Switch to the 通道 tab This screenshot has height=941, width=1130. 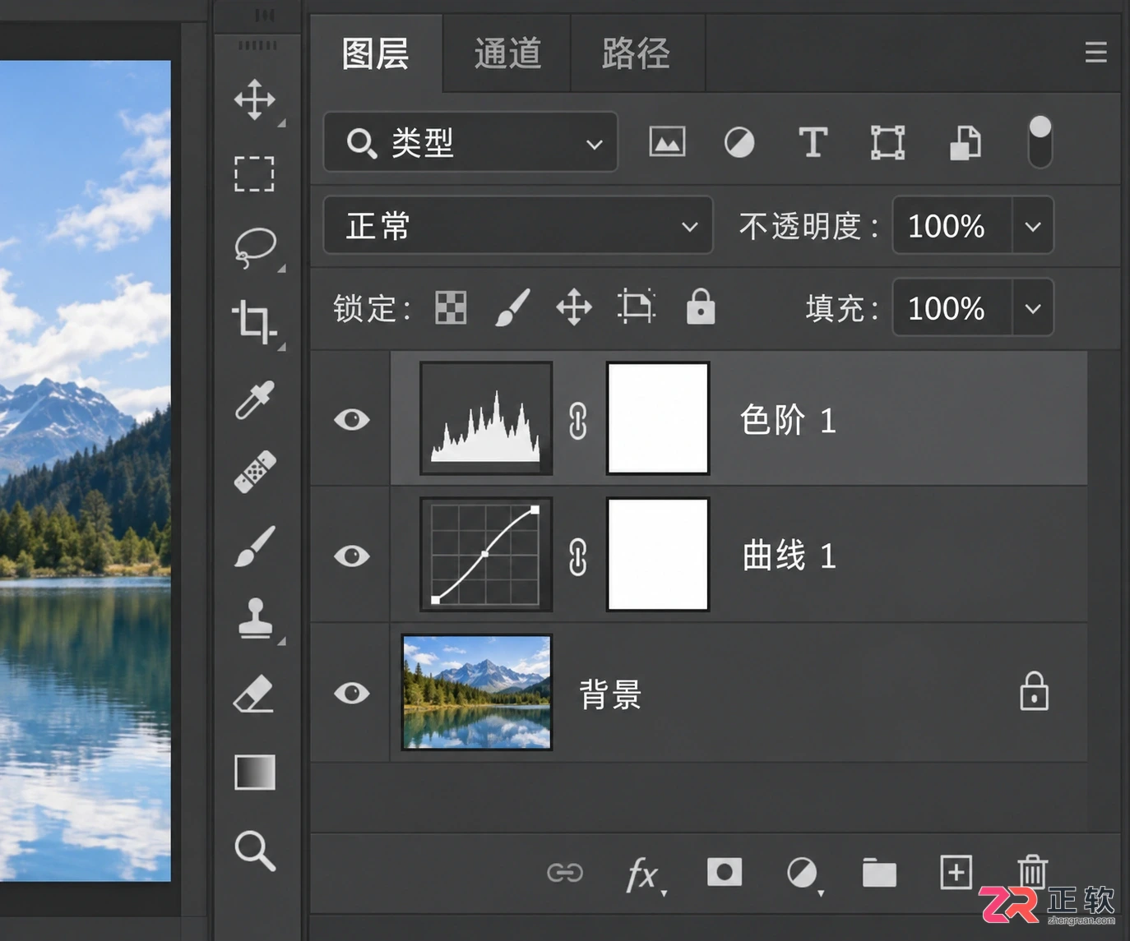pos(507,54)
